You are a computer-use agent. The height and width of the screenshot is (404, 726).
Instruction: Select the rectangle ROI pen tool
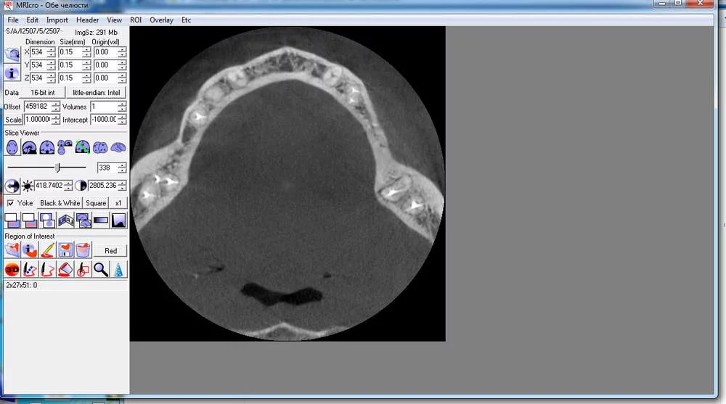83,269
